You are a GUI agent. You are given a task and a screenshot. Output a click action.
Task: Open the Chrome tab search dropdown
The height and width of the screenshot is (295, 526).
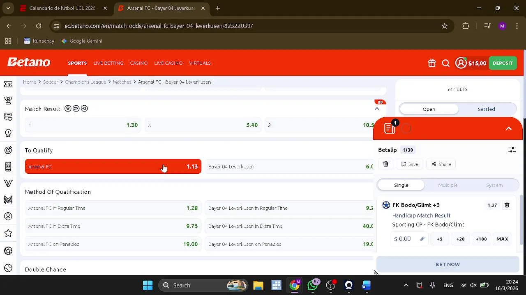[x=8, y=8]
